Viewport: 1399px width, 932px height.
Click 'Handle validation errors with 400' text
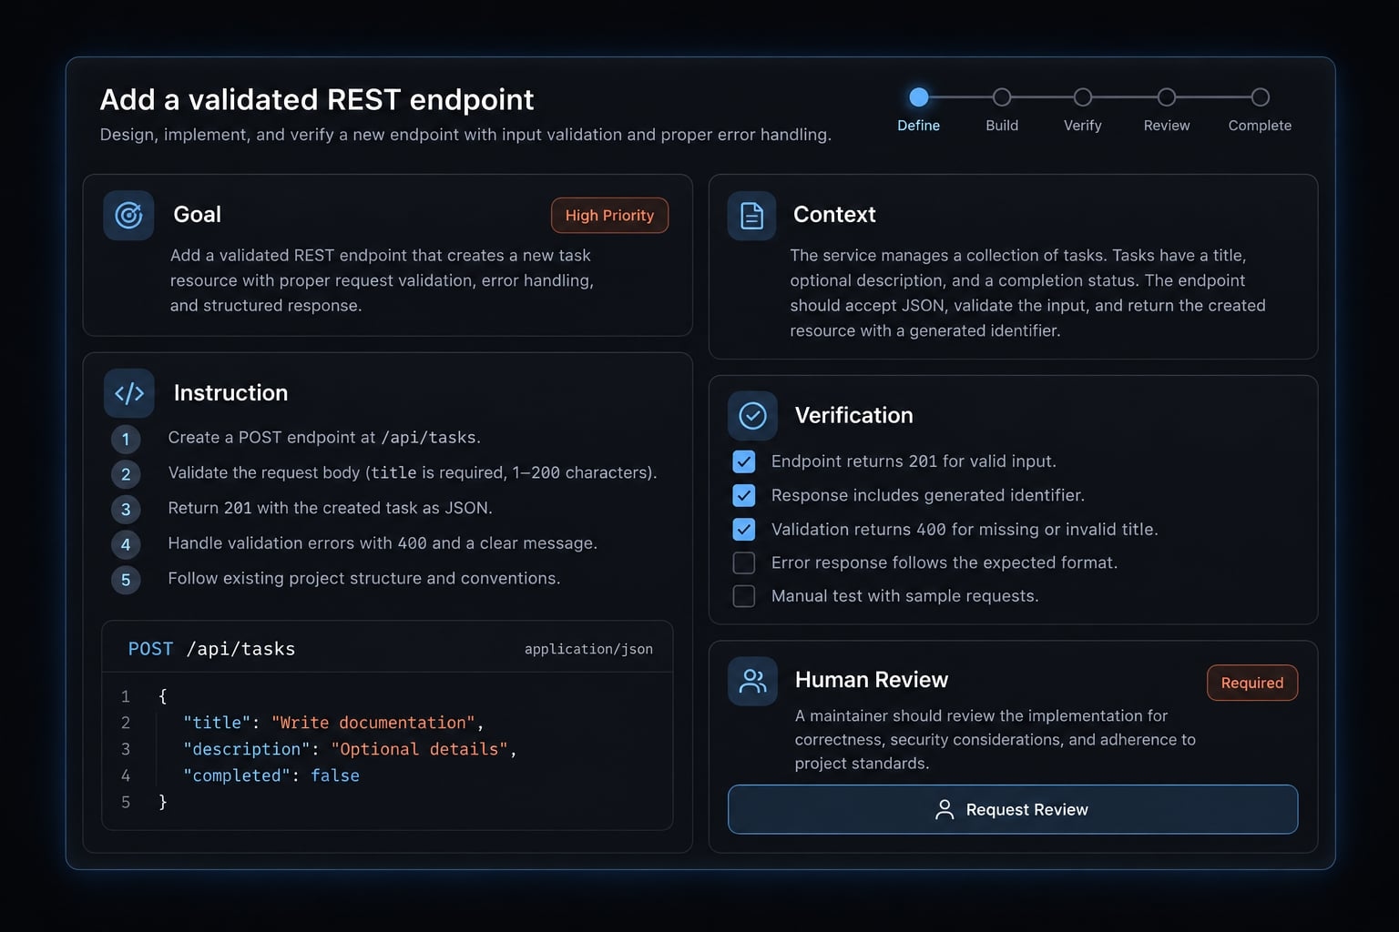tap(383, 543)
